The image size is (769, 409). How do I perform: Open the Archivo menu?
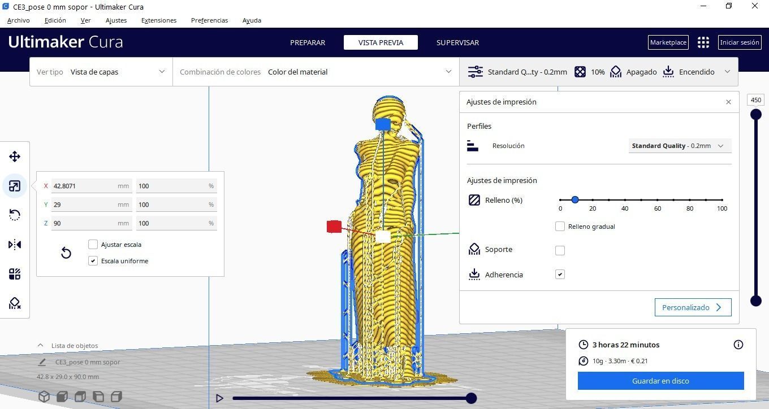[x=19, y=20]
